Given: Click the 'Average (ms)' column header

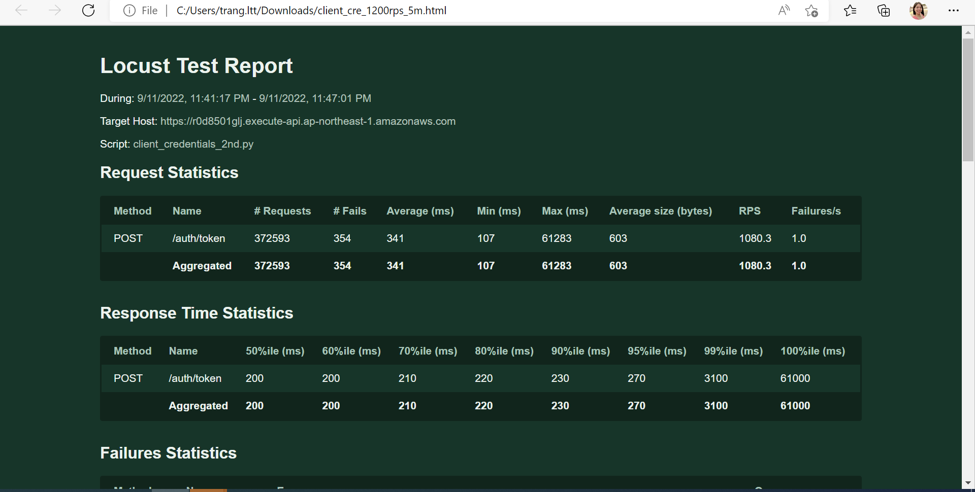Looking at the screenshot, I should (420, 211).
